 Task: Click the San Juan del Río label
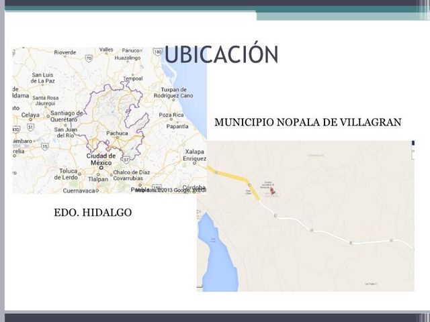click(x=66, y=133)
